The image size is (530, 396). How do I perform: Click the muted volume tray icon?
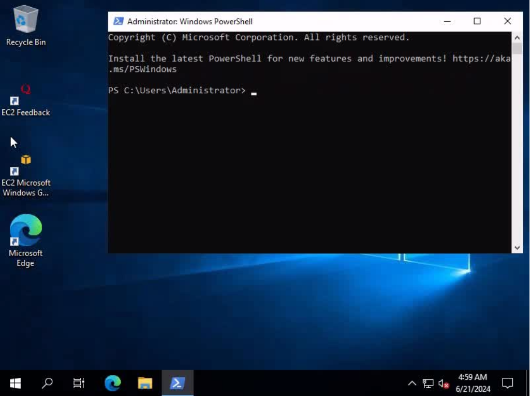click(x=444, y=384)
